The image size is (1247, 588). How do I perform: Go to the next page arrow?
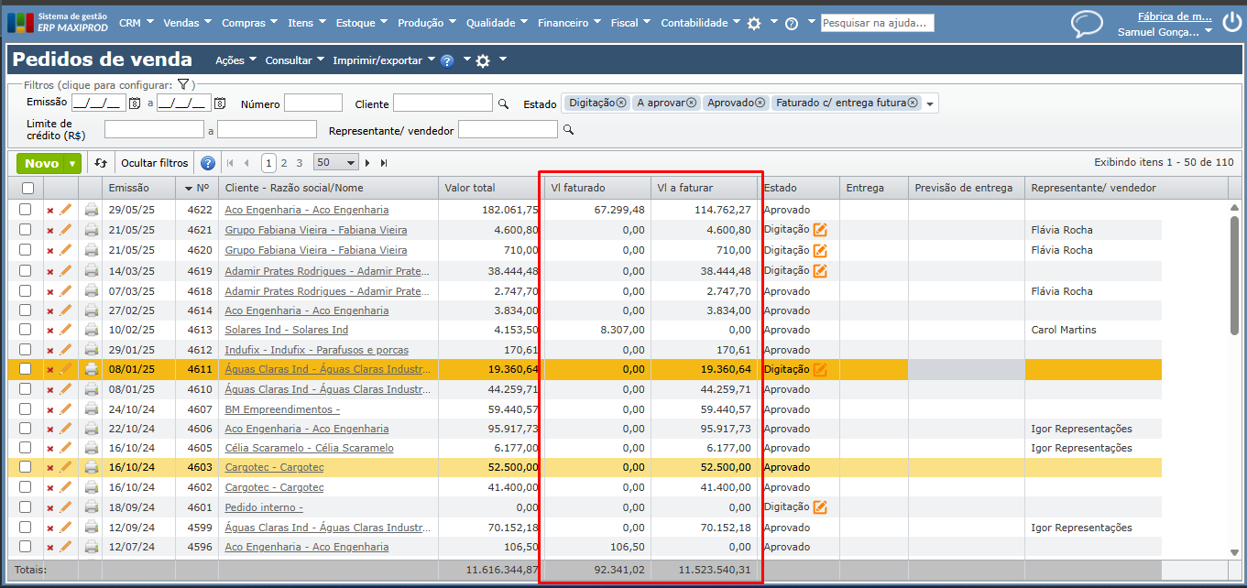click(368, 163)
